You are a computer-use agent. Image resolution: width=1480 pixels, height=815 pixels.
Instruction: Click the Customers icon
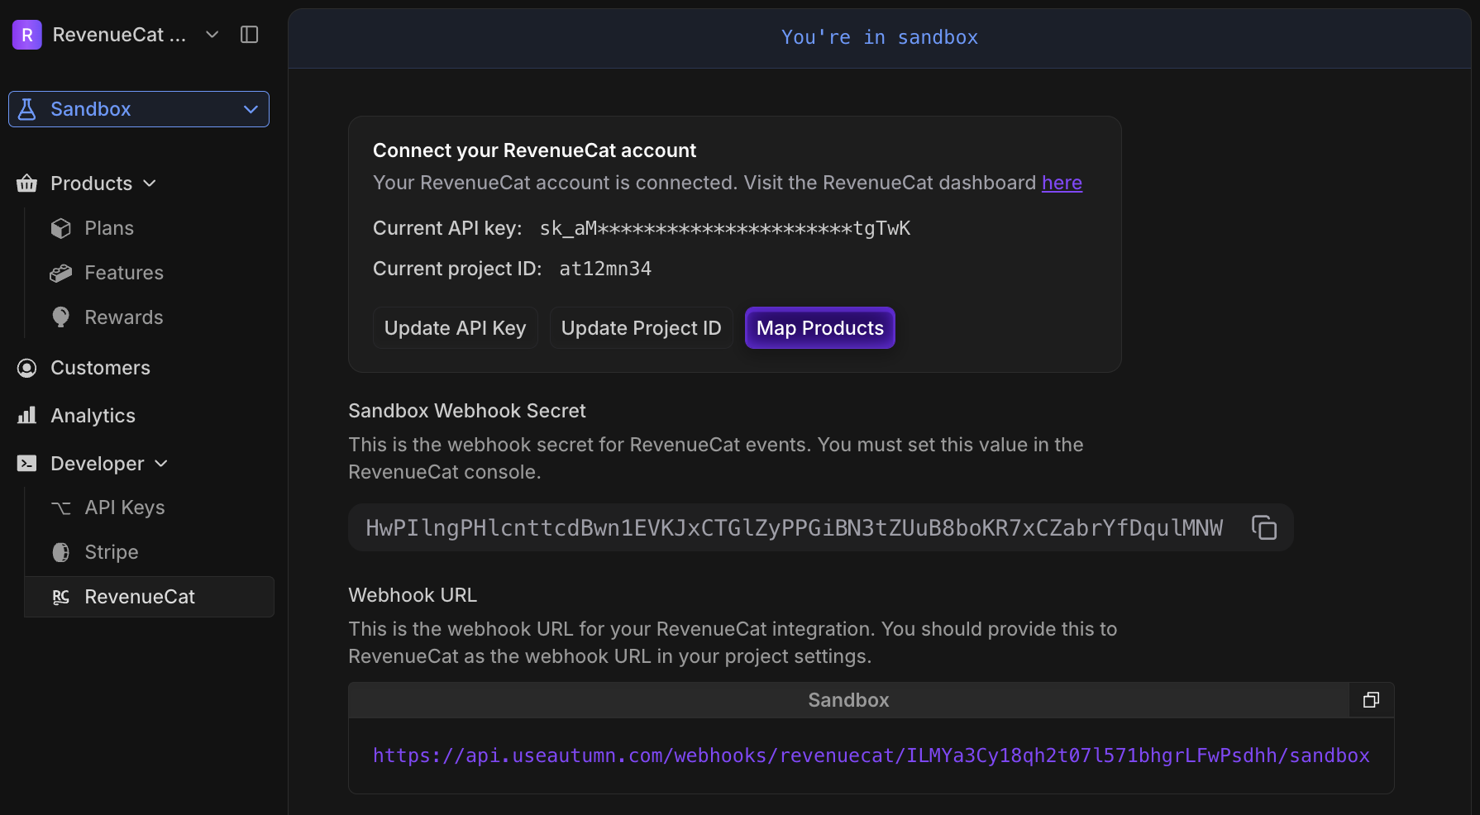26,367
